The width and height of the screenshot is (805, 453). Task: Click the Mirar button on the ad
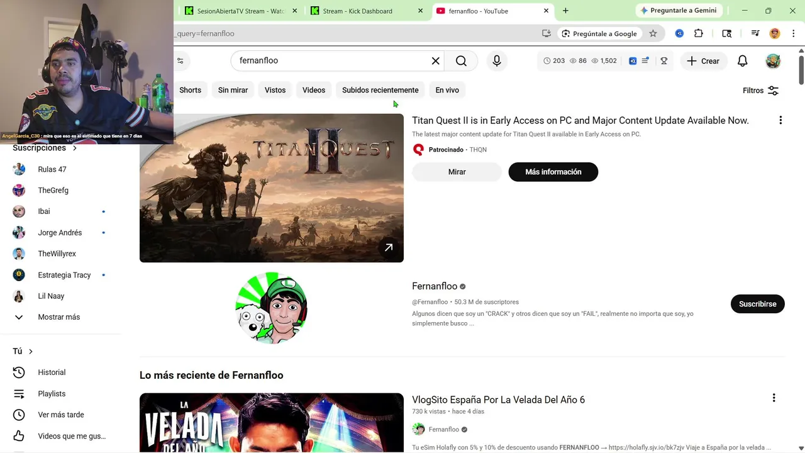coord(457,172)
